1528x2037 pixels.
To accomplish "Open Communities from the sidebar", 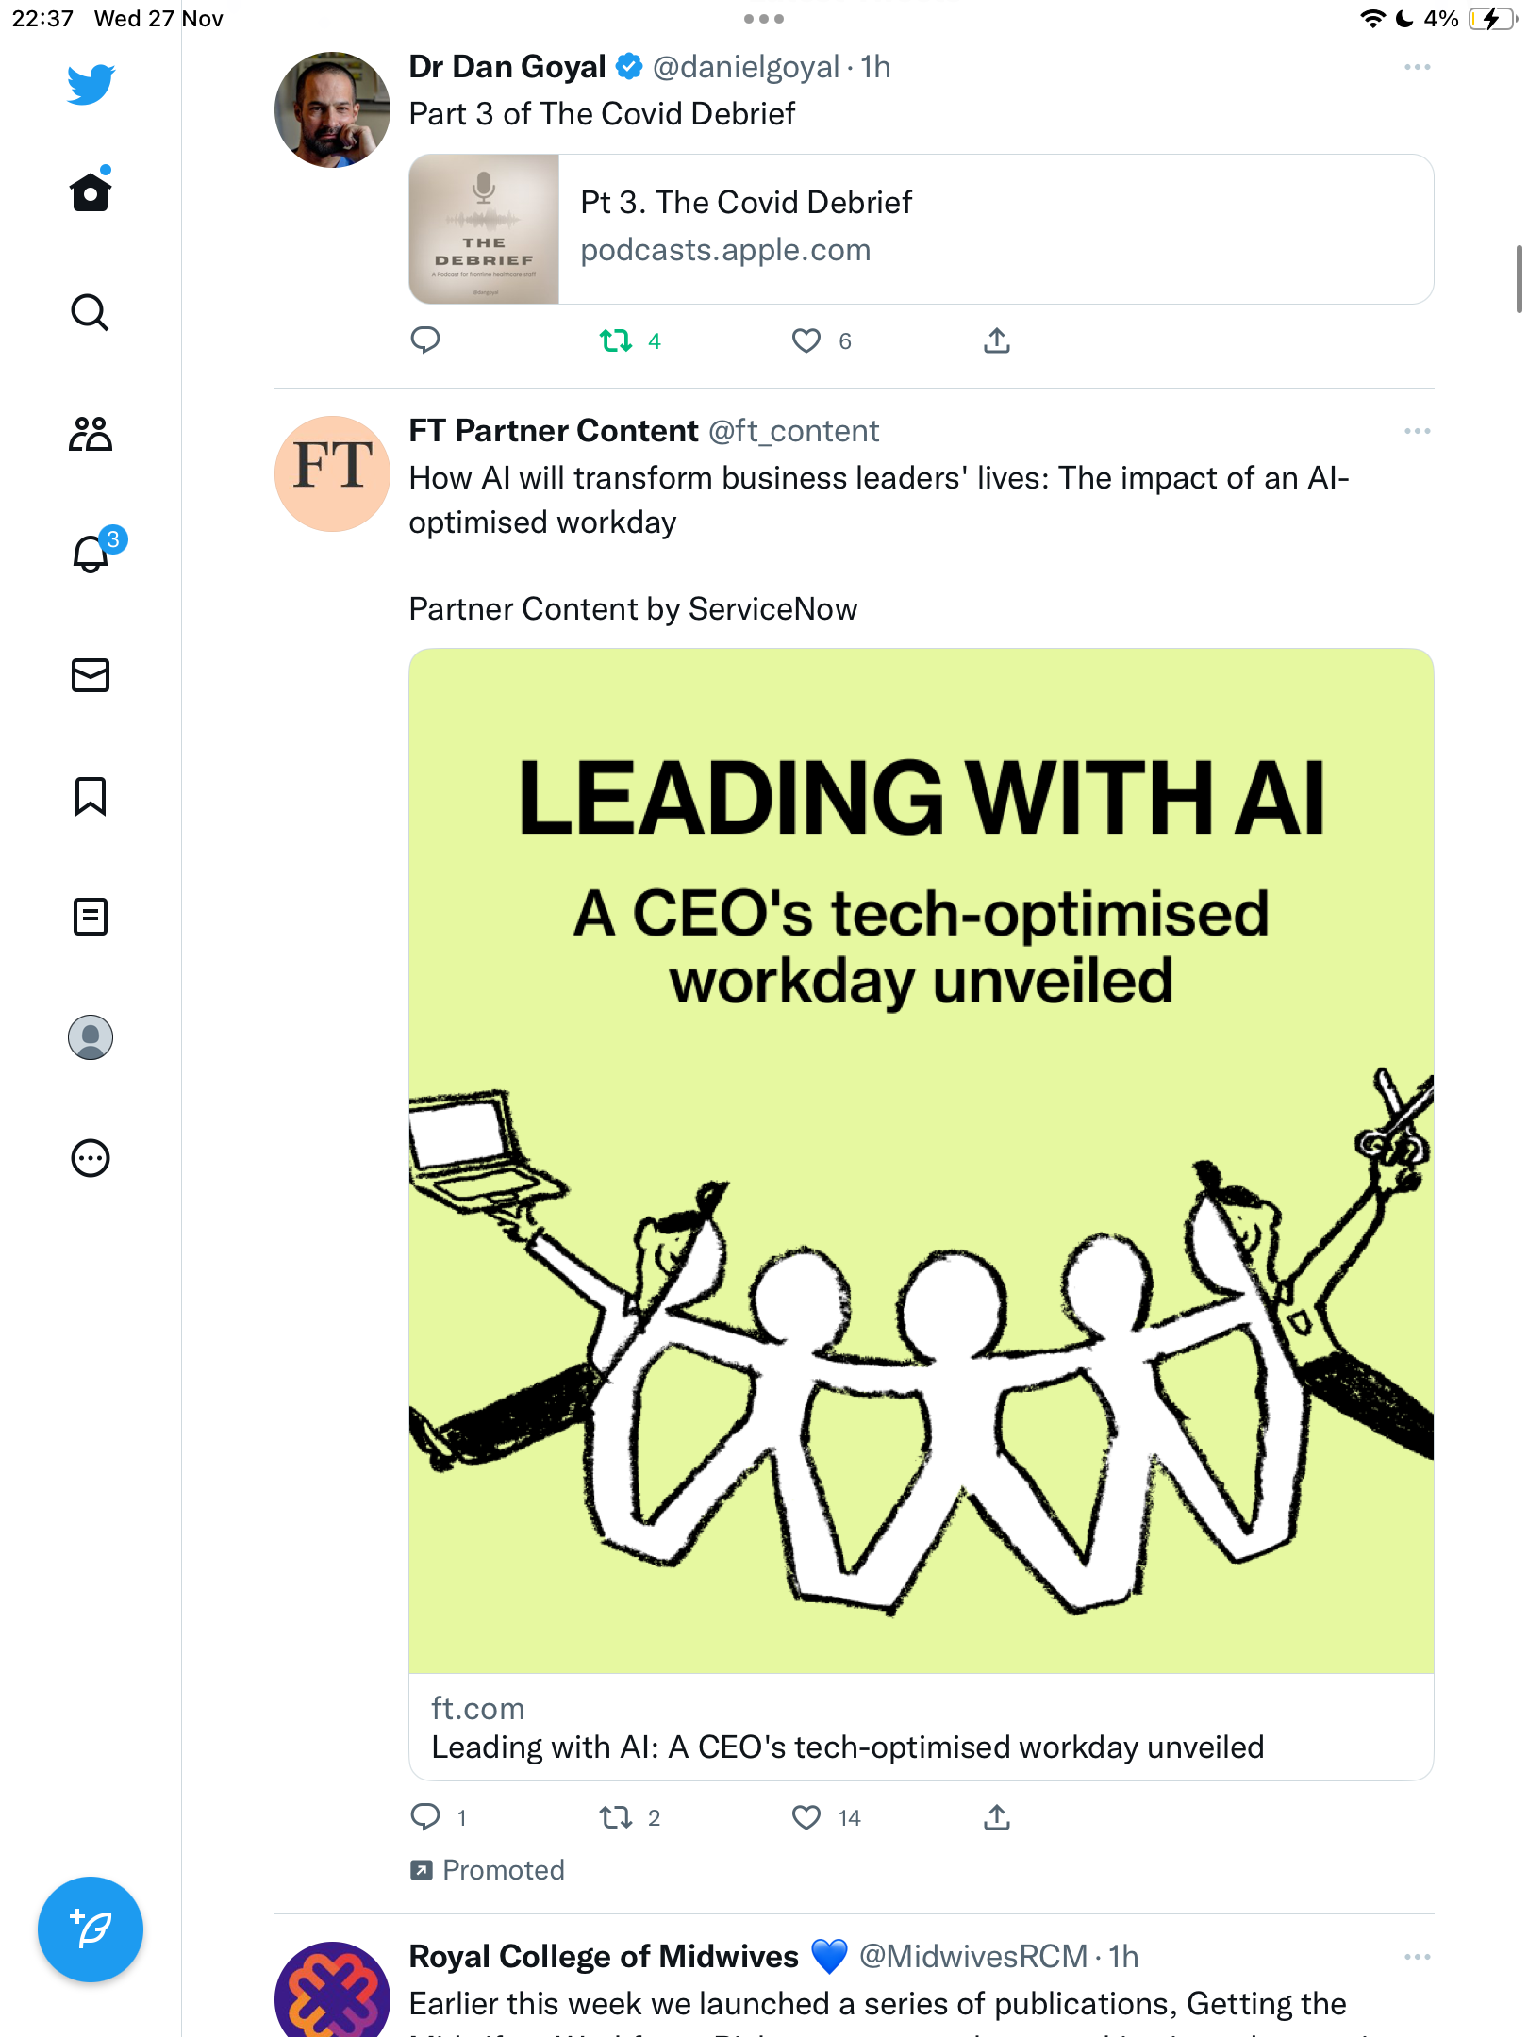I will [91, 434].
